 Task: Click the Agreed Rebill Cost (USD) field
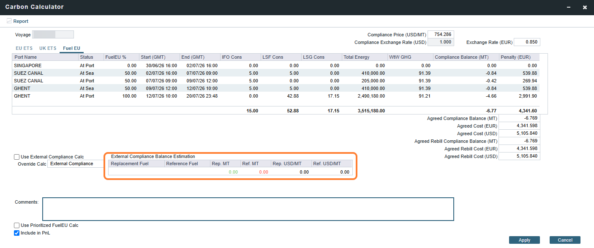[x=519, y=156]
